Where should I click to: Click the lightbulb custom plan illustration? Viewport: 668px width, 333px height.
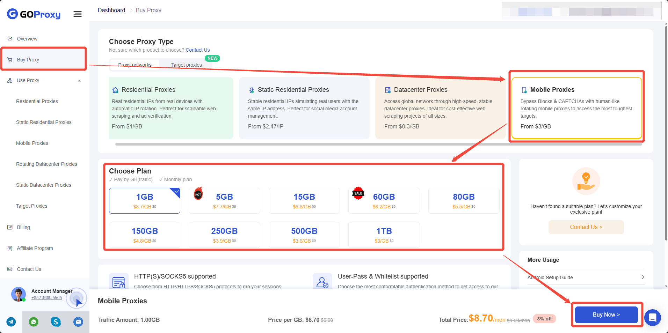[586, 181]
